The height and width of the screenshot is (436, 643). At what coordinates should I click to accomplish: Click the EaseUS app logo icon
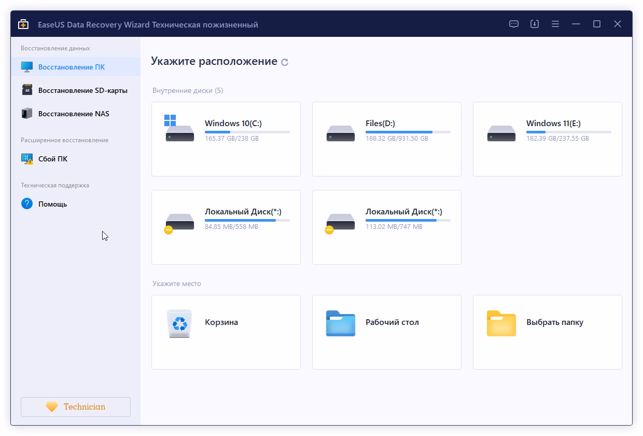pyautogui.click(x=23, y=24)
